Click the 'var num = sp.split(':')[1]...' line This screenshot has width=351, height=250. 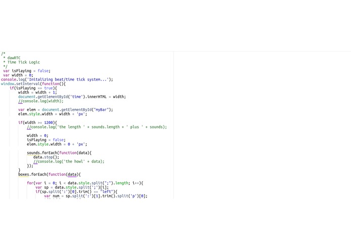(96, 196)
